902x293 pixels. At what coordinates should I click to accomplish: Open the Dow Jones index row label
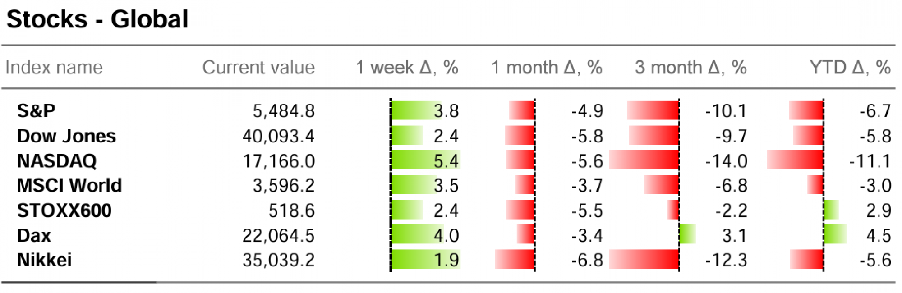(66, 136)
